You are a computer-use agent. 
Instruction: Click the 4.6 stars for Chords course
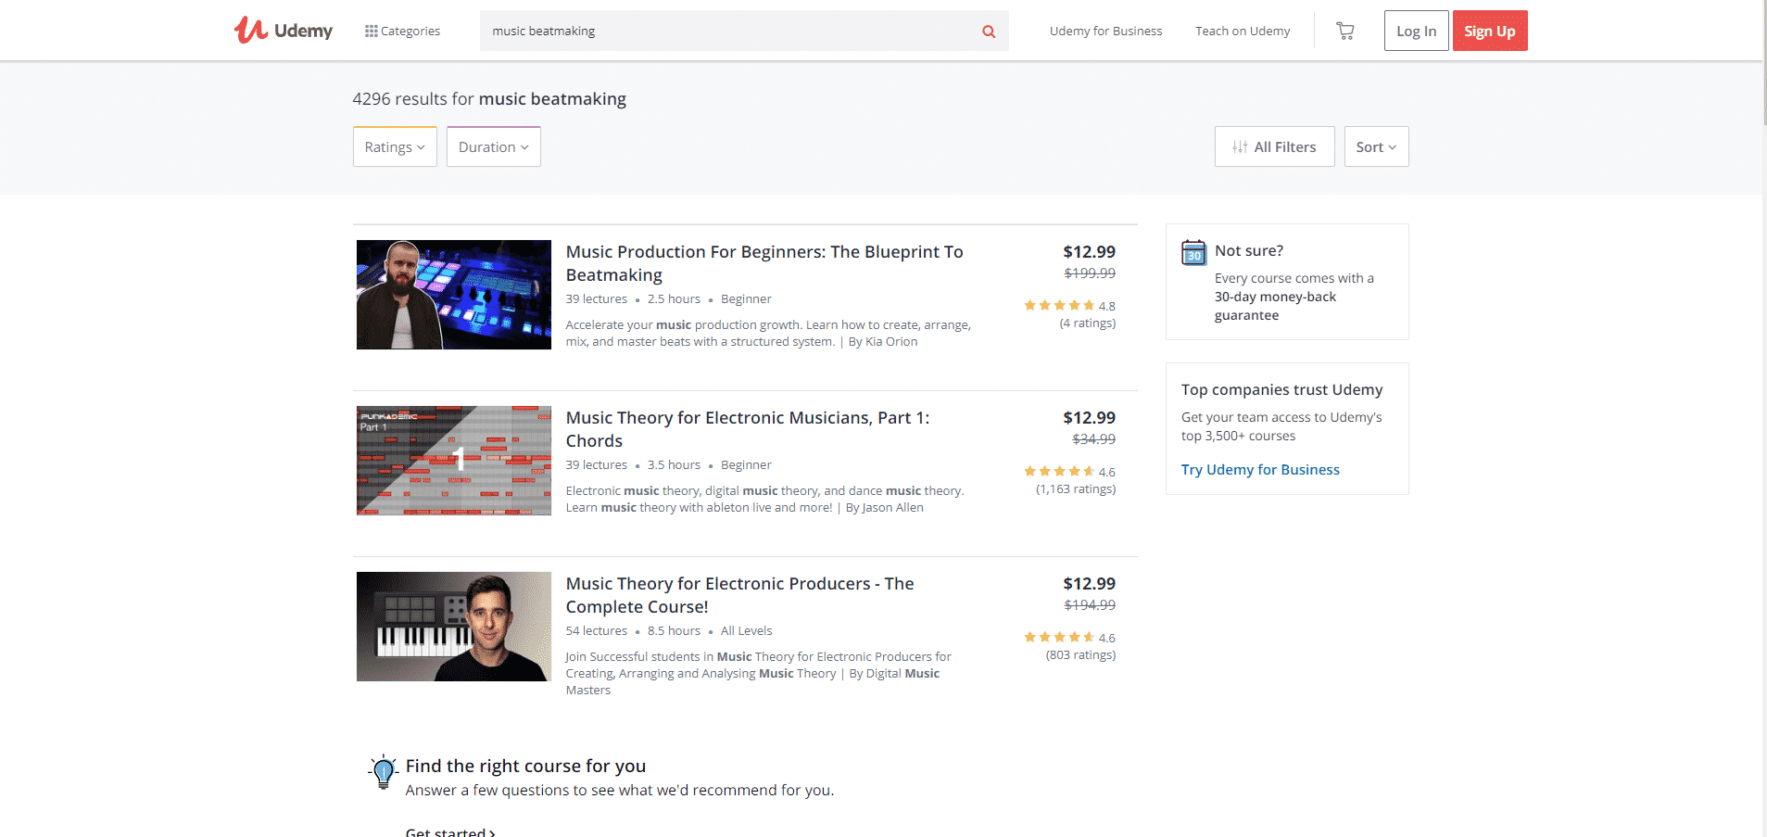(x=1058, y=472)
